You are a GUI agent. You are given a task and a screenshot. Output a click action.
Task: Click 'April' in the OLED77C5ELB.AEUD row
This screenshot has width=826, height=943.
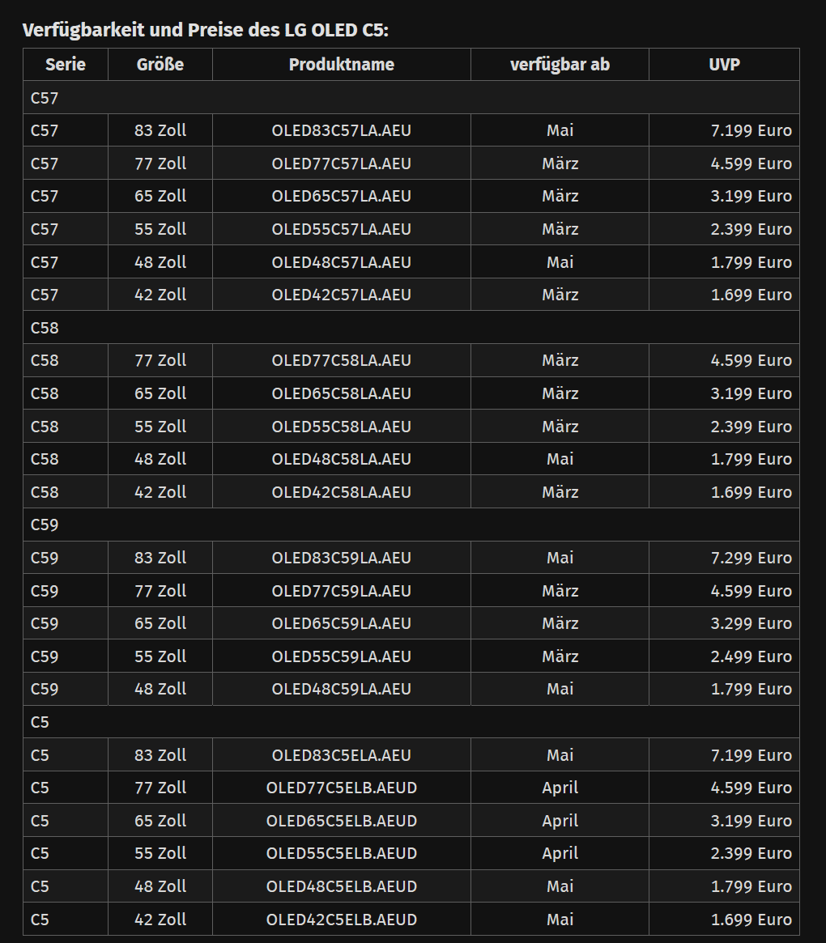560,788
